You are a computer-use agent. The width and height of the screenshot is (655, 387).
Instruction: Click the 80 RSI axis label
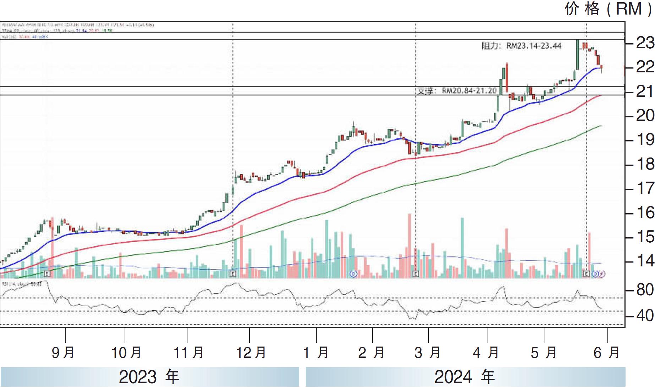(645, 290)
